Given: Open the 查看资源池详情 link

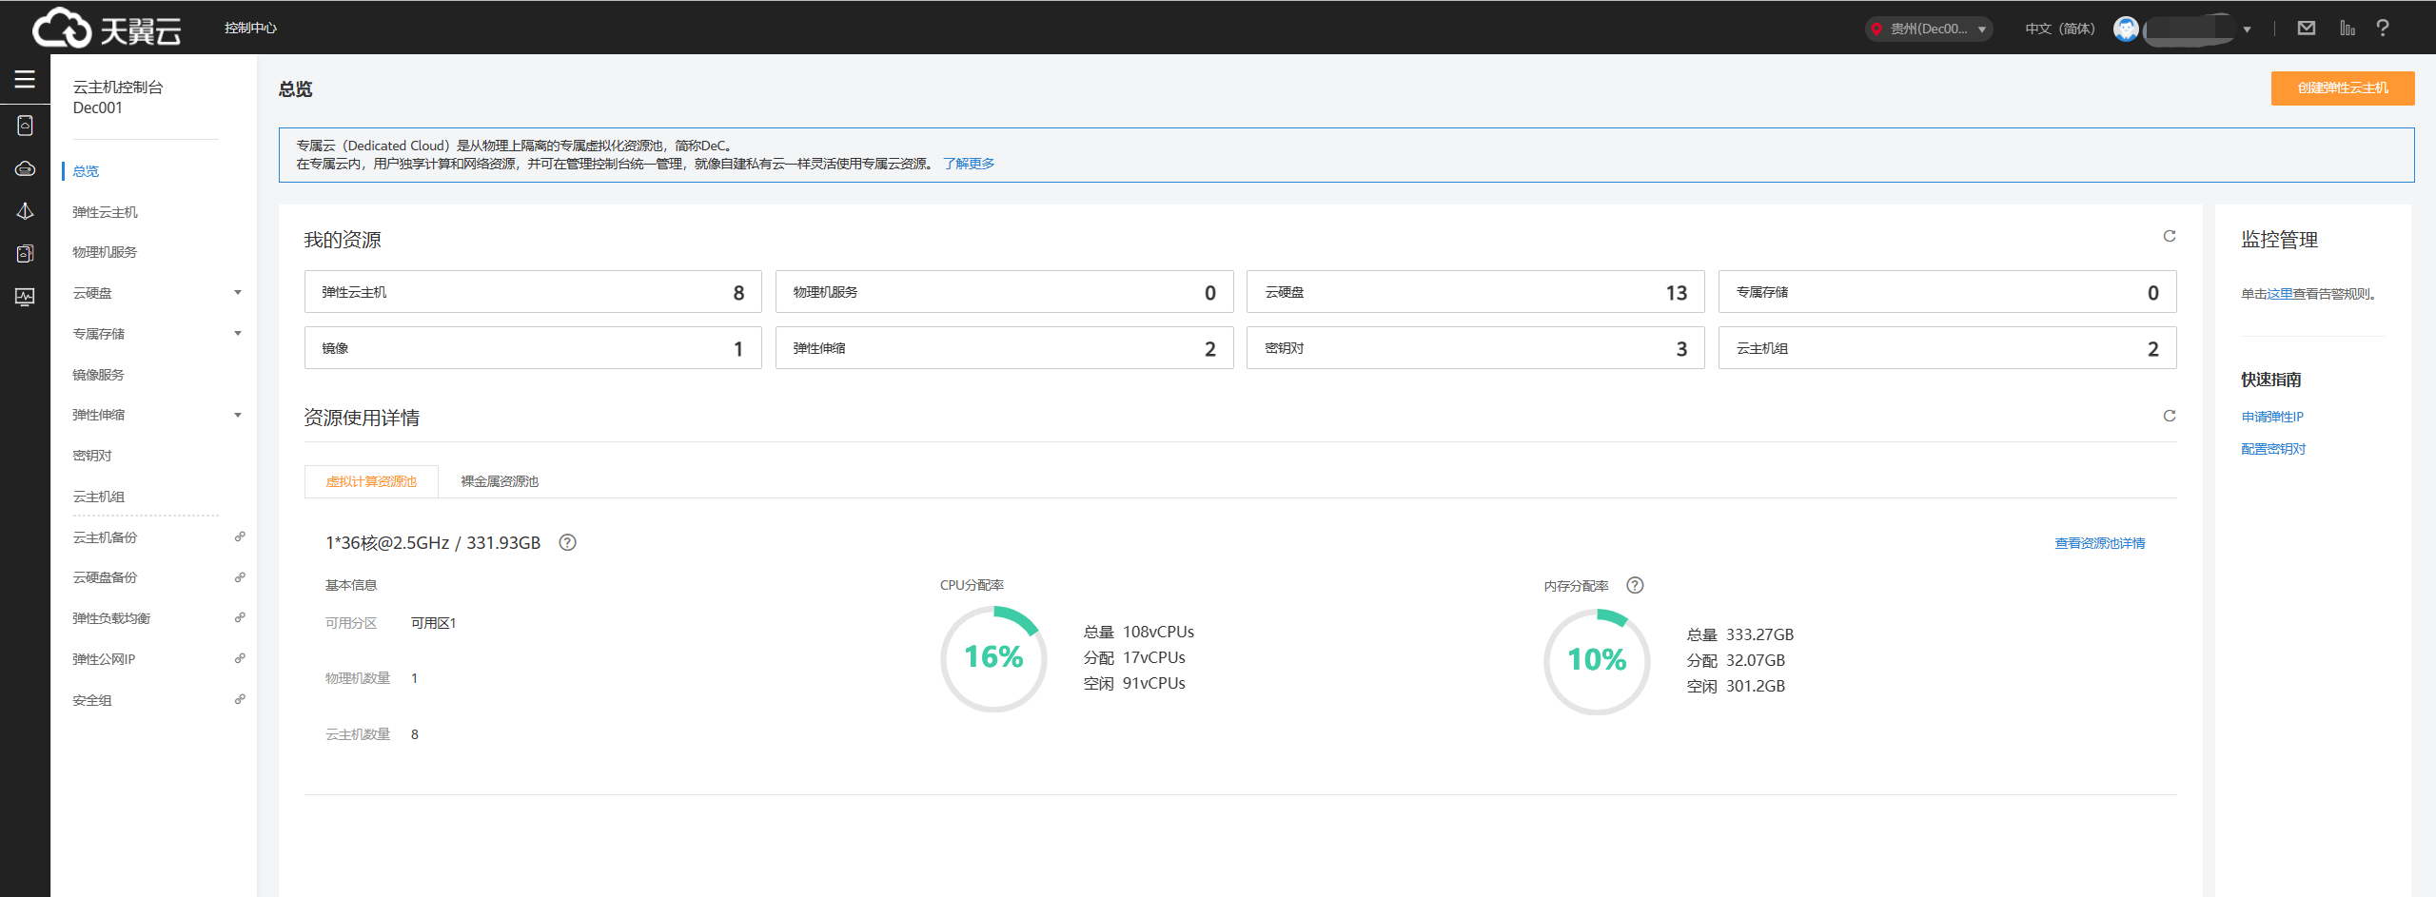Looking at the screenshot, I should coord(2099,543).
